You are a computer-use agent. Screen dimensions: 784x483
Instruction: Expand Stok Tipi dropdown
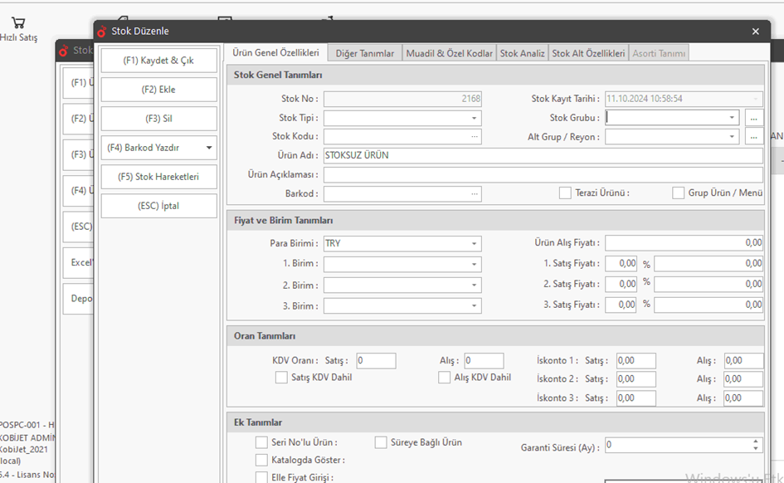(474, 118)
